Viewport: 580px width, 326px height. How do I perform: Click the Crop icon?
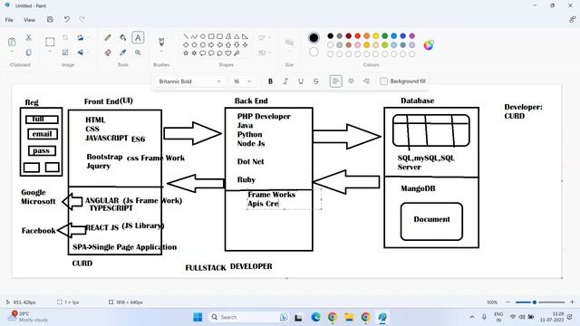pos(65,37)
